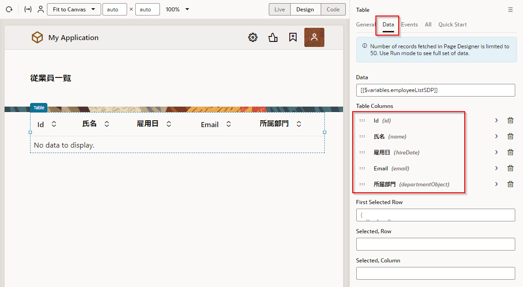Click the user avatar in app header
This screenshot has height=287, width=523.
314,37
